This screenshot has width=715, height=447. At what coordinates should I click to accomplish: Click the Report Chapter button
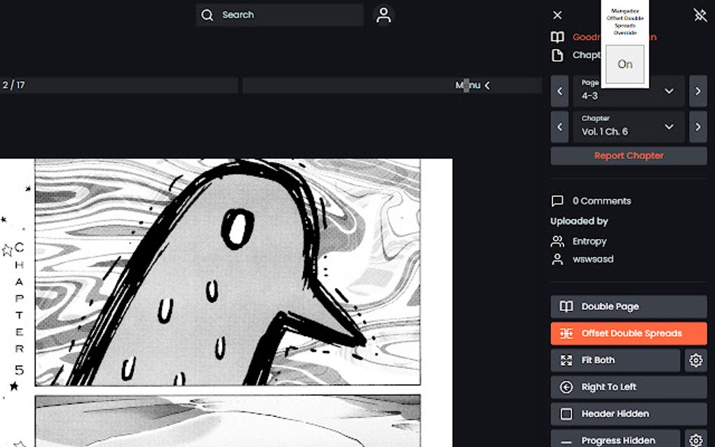point(628,155)
